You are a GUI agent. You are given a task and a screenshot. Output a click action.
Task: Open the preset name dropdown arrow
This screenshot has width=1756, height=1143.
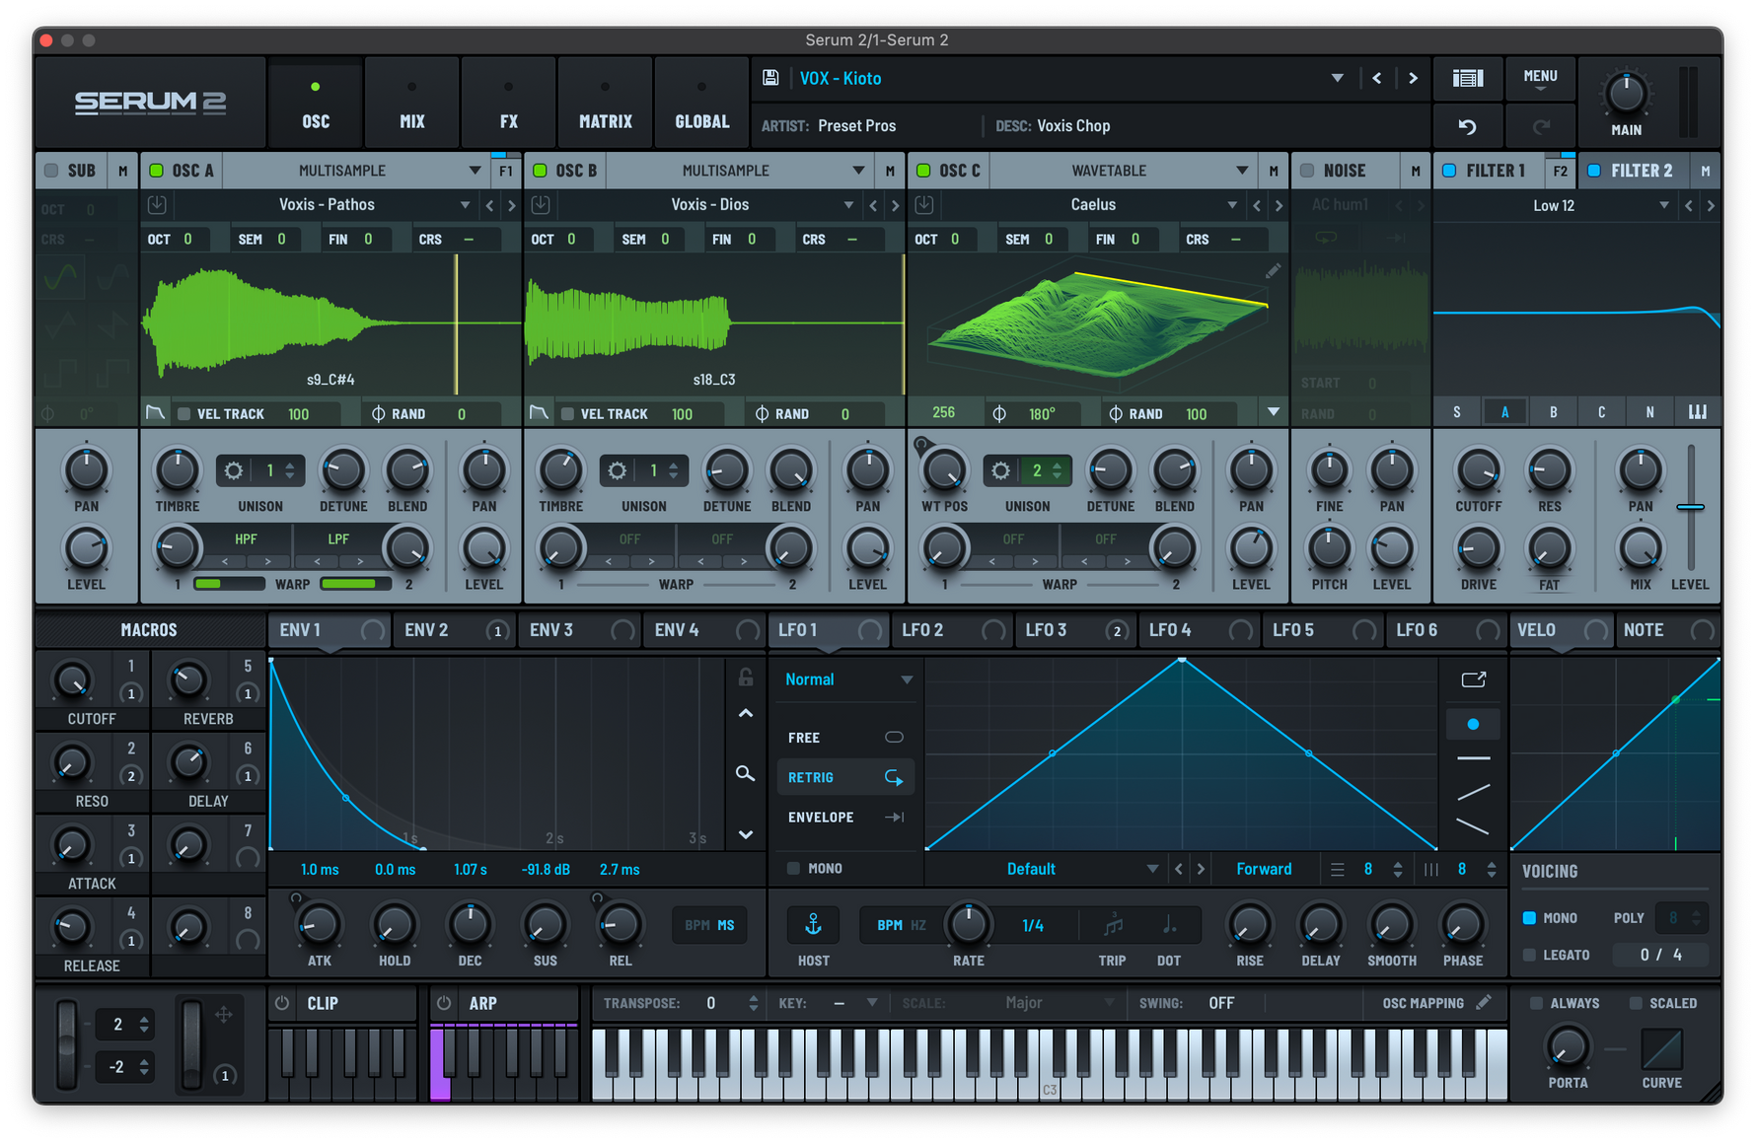click(1337, 78)
